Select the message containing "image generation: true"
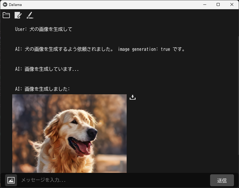The image size is (239, 188). point(100,49)
